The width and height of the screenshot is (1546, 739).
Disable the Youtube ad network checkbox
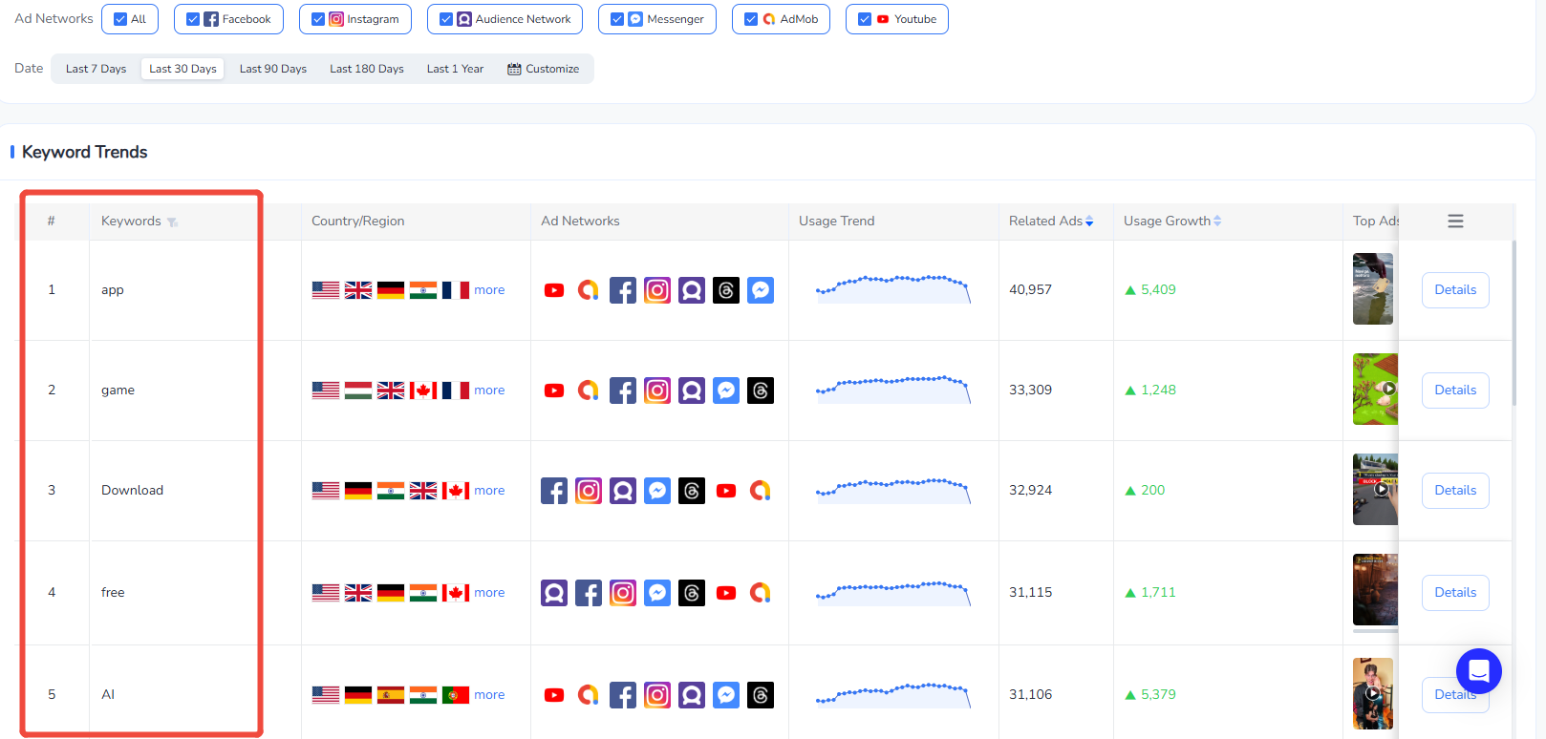coord(865,19)
